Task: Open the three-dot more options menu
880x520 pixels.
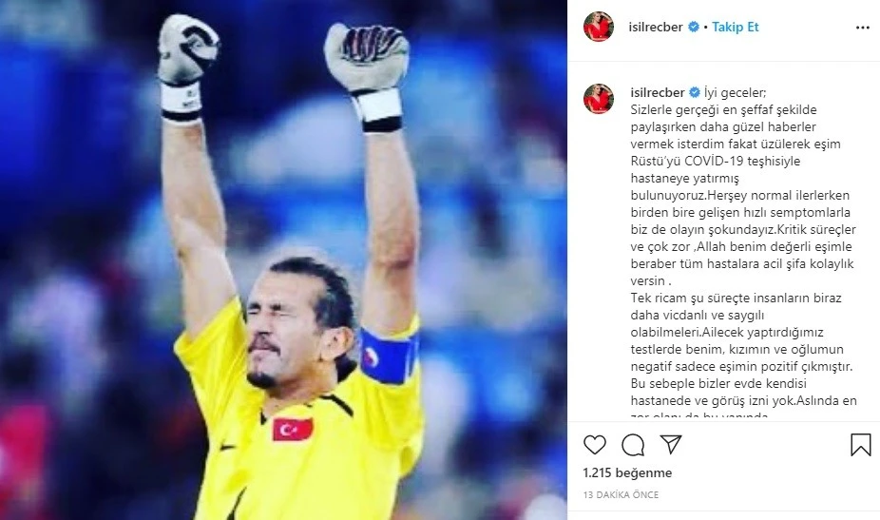Action: point(863,28)
